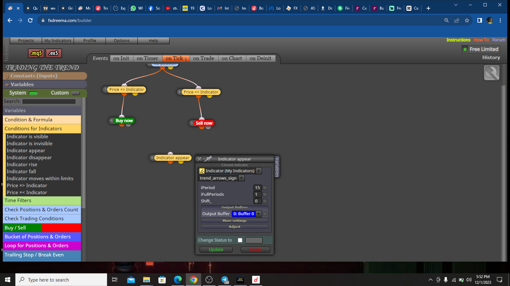Image resolution: width=510 pixels, height=286 pixels.
Task: Switch to the on Init event tab
Action: tap(121, 58)
